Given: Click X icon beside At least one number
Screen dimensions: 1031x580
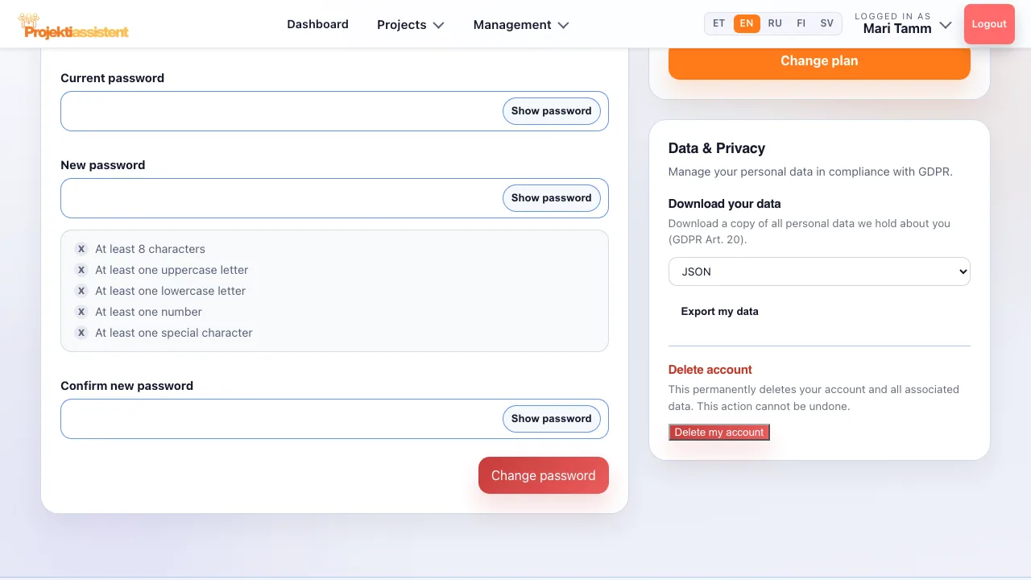Looking at the screenshot, I should [x=81, y=312].
